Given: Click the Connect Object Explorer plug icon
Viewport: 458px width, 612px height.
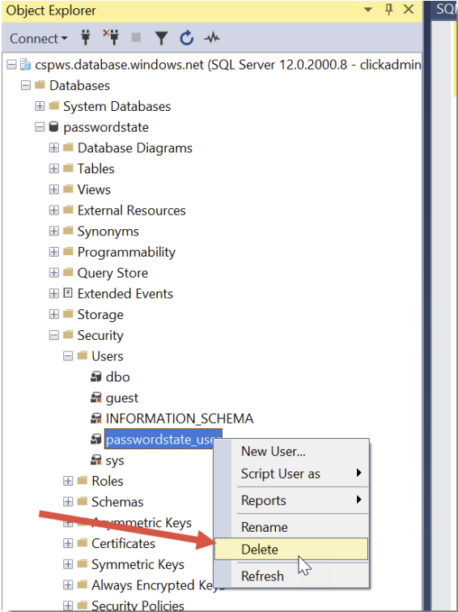Looking at the screenshot, I should tap(86, 37).
